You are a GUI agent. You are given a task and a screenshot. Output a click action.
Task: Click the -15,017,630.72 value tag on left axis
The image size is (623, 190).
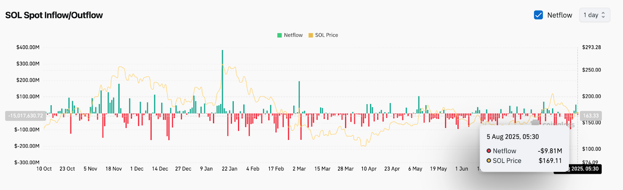tap(26, 116)
